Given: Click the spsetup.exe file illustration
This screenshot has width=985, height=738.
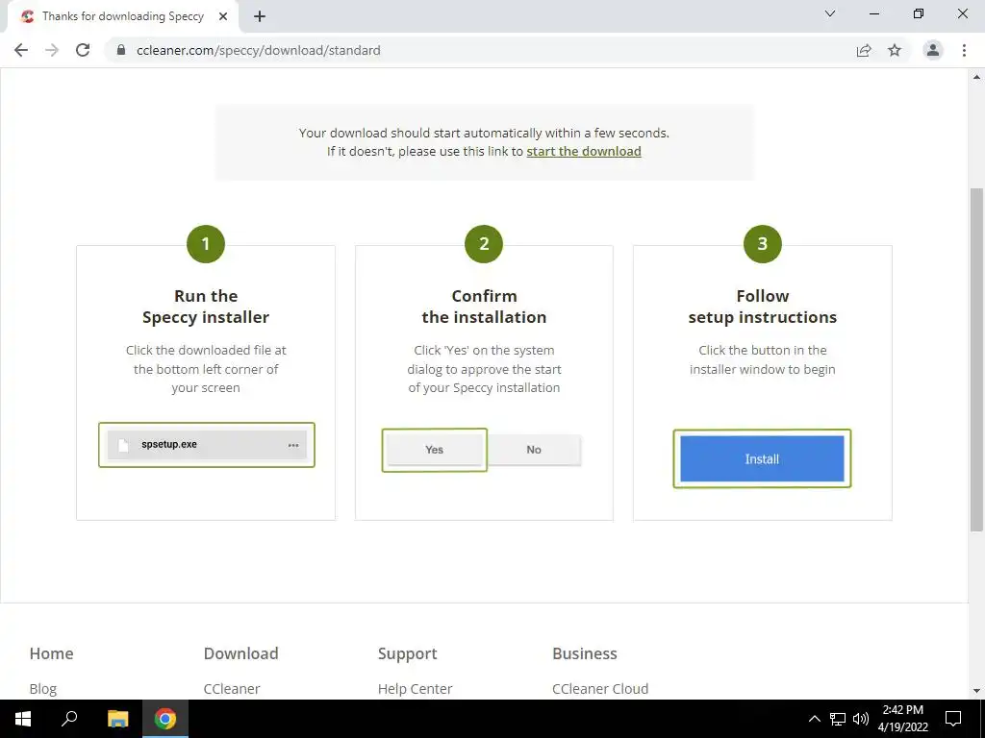Looking at the screenshot, I should pyautogui.click(x=207, y=445).
